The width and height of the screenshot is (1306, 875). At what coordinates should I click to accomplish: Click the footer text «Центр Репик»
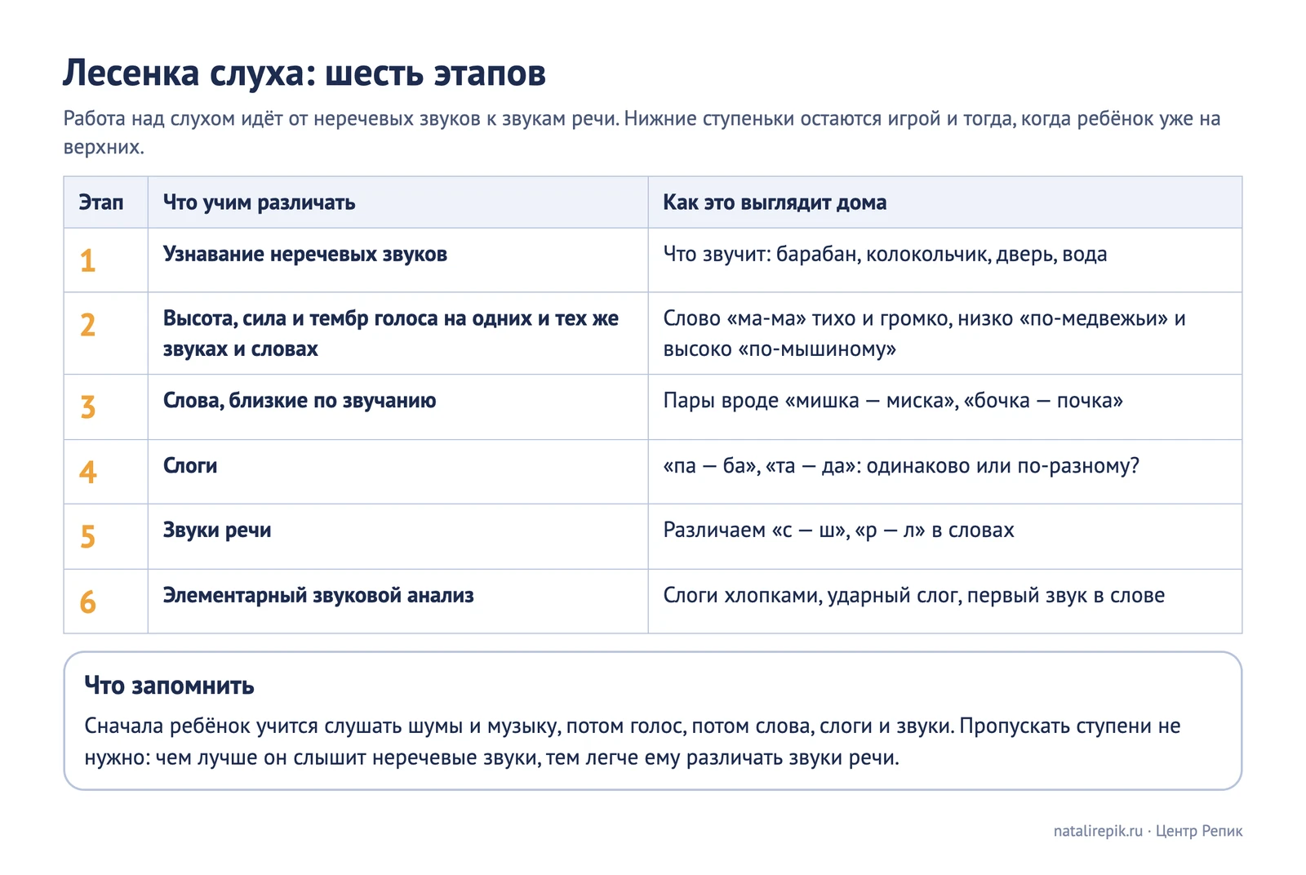(x=1198, y=831)
